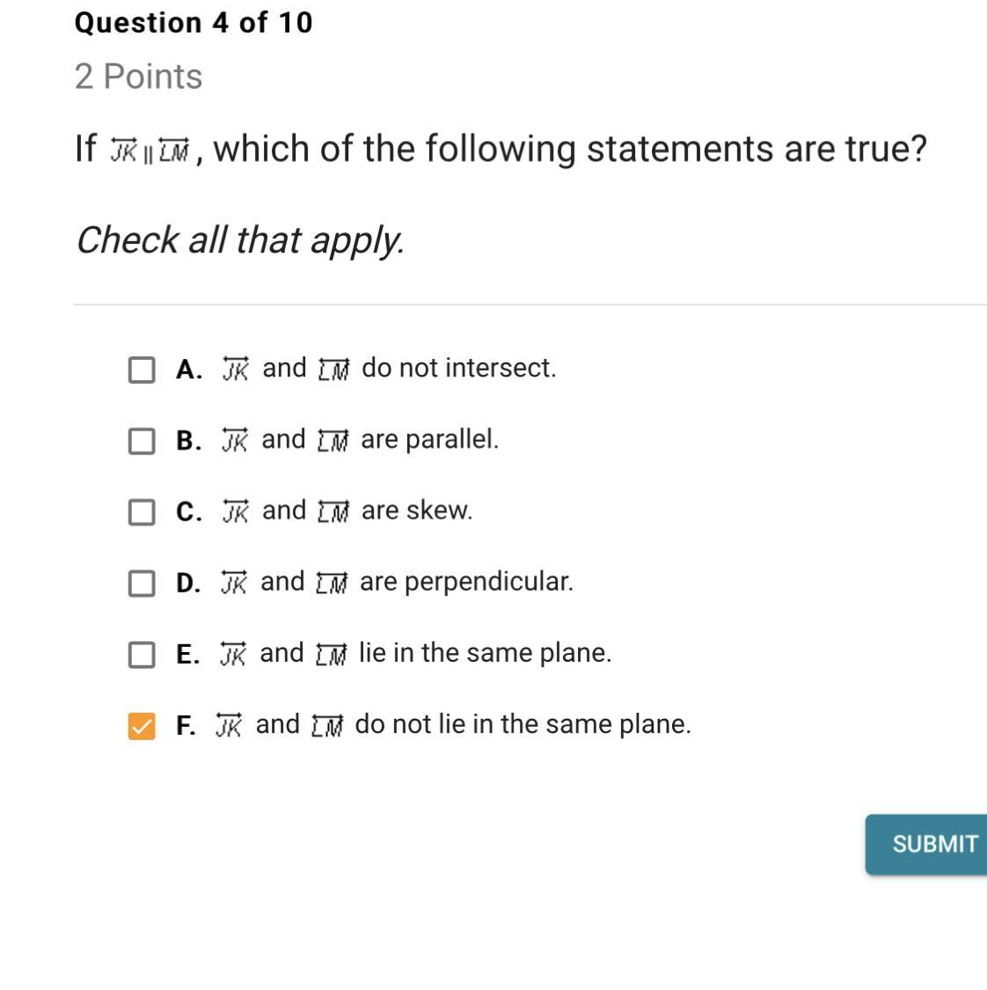Click the 'are parallel.' answer text
Screen dimensions: 987x990
[429, 439]
